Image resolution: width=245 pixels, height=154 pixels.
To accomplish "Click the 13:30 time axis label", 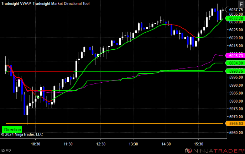I will [x=133, y=144].
